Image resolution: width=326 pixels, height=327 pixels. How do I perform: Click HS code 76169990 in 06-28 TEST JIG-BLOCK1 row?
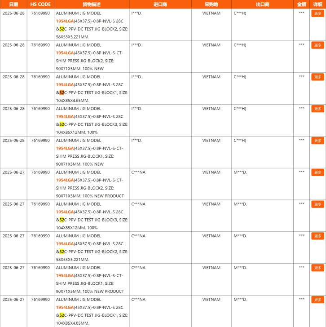[x=40, y=77]
